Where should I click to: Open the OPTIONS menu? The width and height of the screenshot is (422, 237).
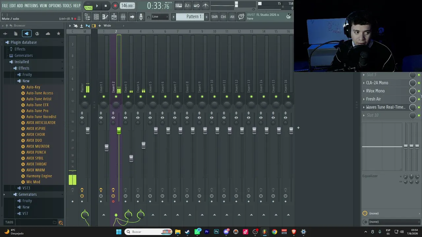[x=55, y=6]
